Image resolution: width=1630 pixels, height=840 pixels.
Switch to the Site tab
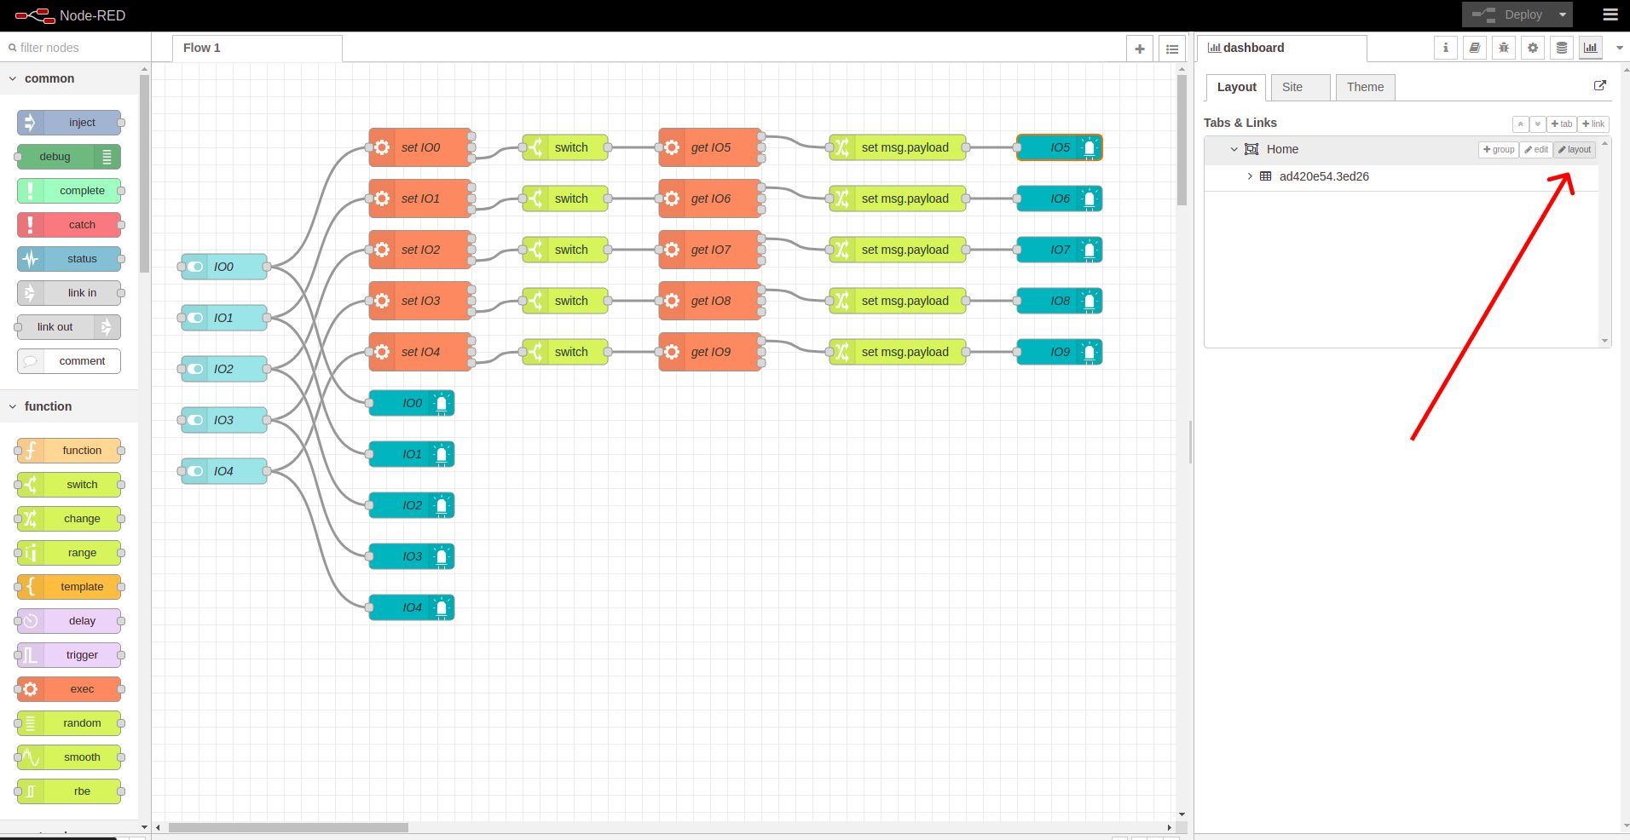click(1292, 87)
